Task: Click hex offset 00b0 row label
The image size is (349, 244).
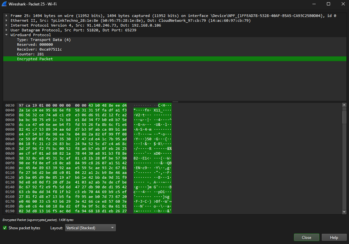Action: tap(10, 144)
